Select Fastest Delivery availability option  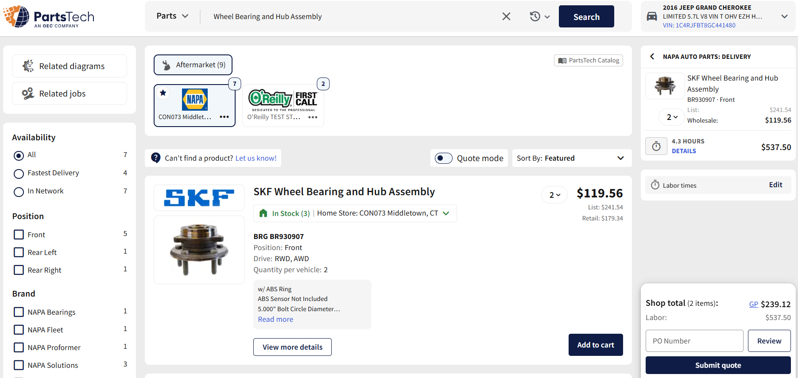19,174
